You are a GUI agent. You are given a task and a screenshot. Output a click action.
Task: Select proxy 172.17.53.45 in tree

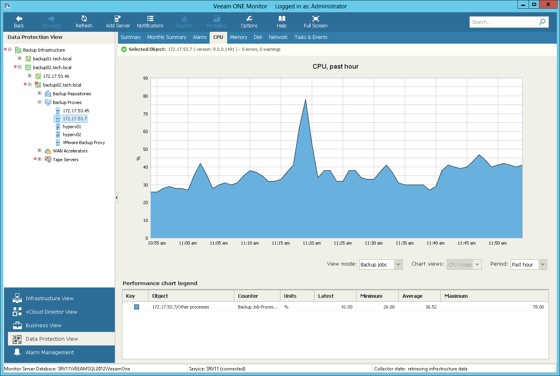pyautogui.click(x=76, y=111)
